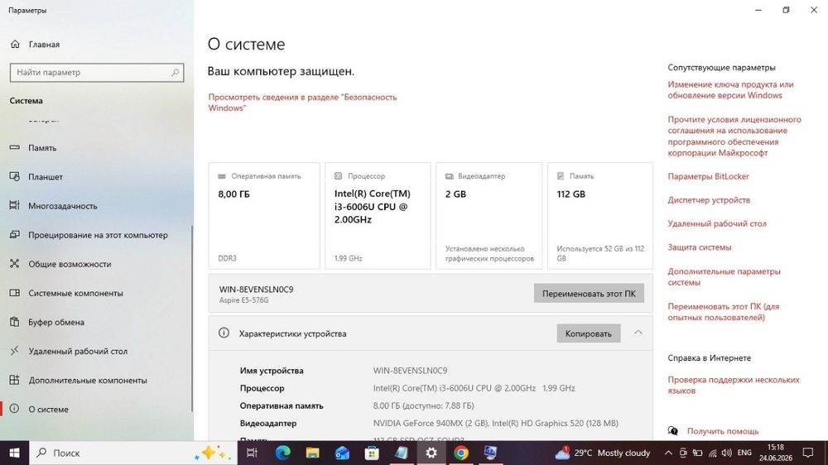Click the Удаленный рабочий стол sidebar icon
Image resolution: width=828 pixels, height=465 pixels.
(15, 351)
